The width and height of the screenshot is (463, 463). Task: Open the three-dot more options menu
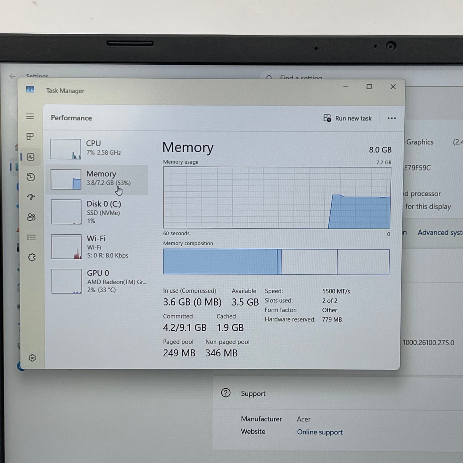(x=392, y=118)
